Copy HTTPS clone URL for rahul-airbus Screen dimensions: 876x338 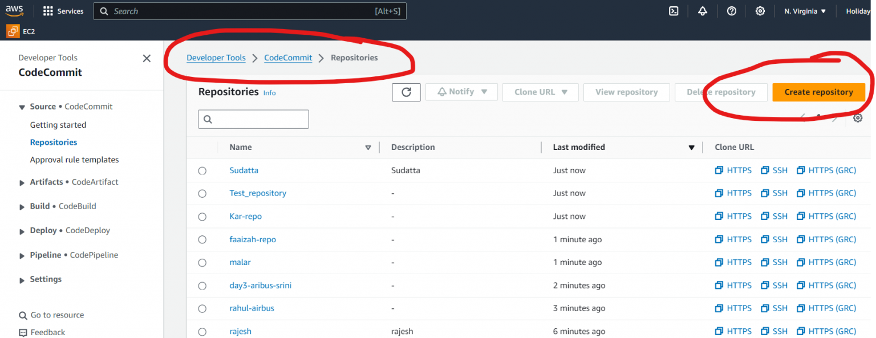pos(733,308)
